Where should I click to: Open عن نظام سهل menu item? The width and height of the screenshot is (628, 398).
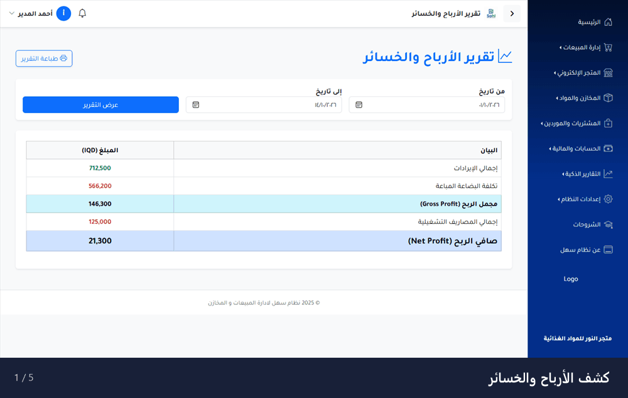pos(580,250)
